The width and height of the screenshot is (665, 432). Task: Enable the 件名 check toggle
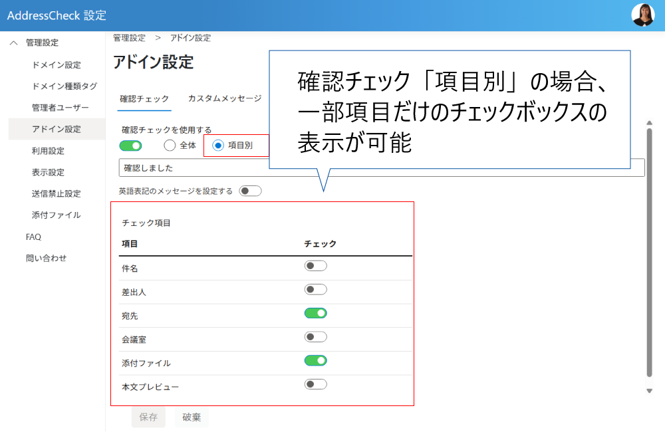pyautogui.click(x=315, y=267)
